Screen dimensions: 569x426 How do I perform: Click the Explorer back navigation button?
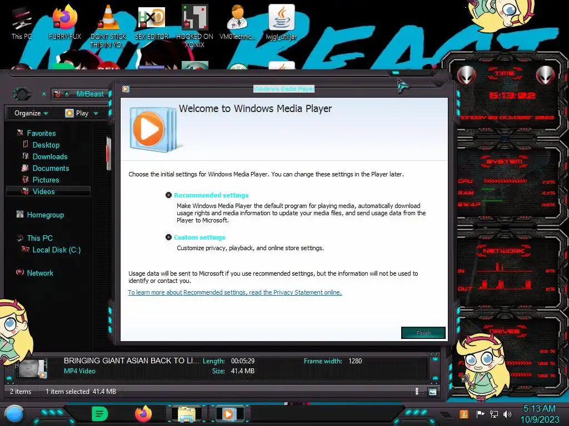click(x=22, y=94)
